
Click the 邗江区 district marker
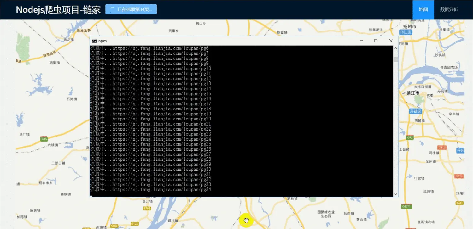[x=406, y=32]
